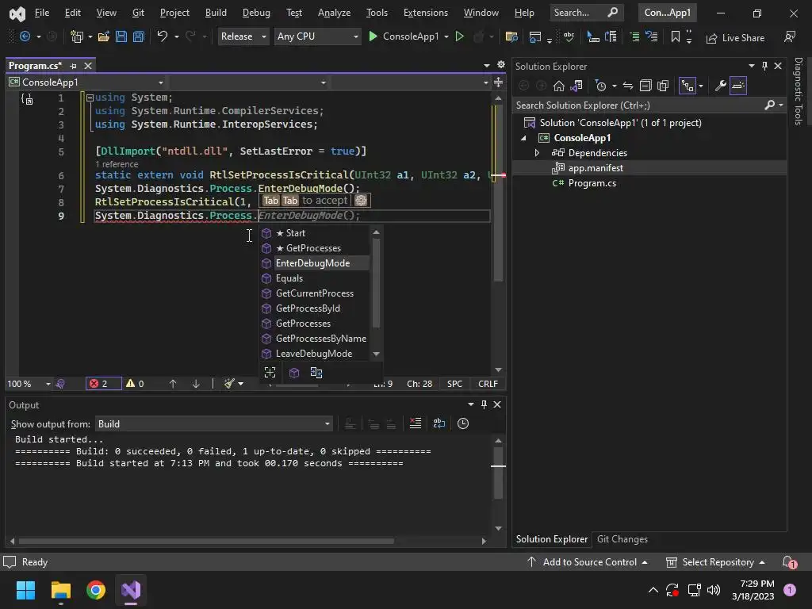Screen dimensions: 812x609
Task: Toggle namespace import filter in completion list
Action: click(316, 373)
